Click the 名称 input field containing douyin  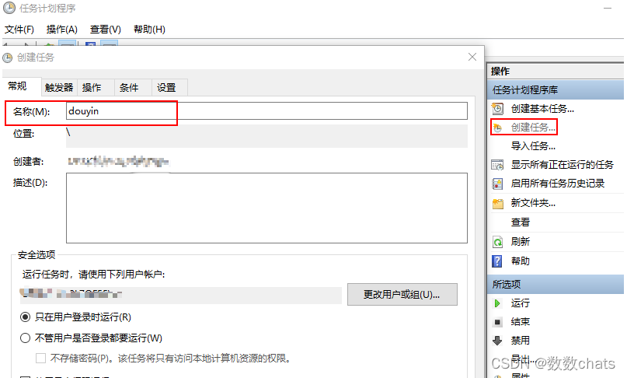pyautogui.click(x=266, y=111)
